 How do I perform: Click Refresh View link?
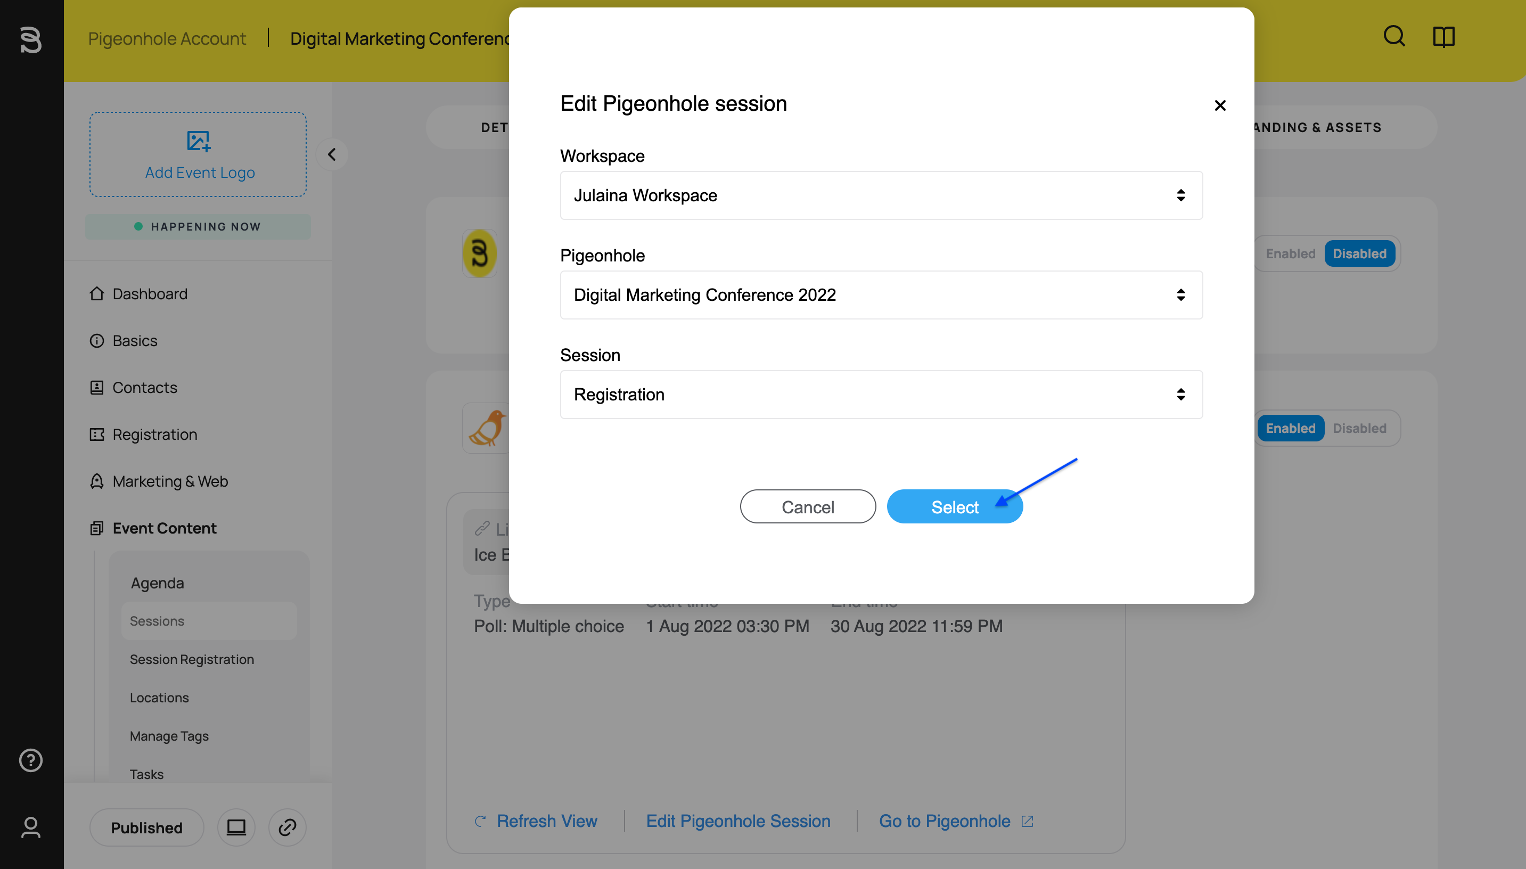547,821
